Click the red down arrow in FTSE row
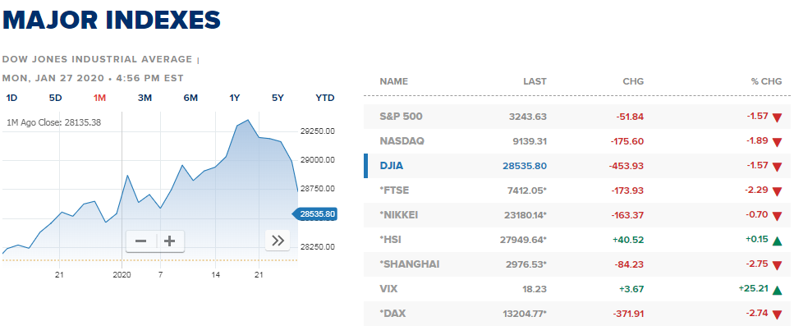 click(x=778, y=192)
